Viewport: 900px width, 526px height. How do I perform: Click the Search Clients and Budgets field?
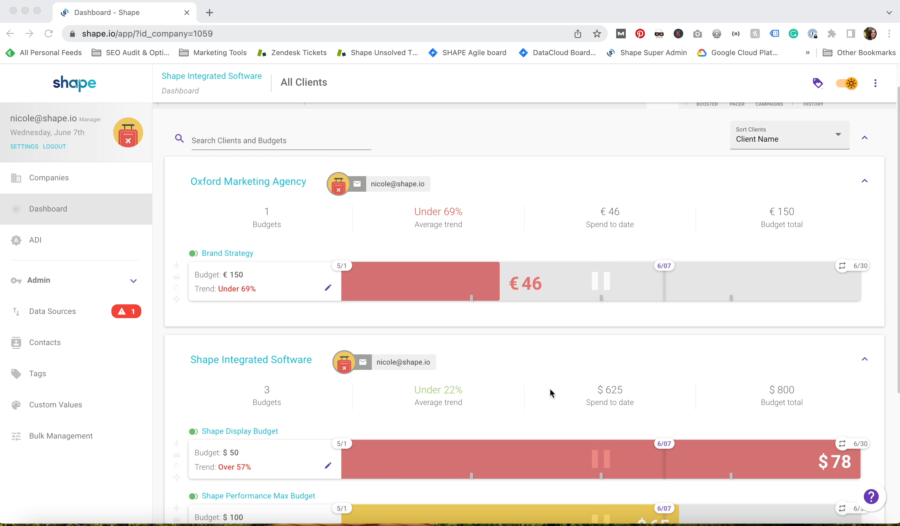(281, 140)
